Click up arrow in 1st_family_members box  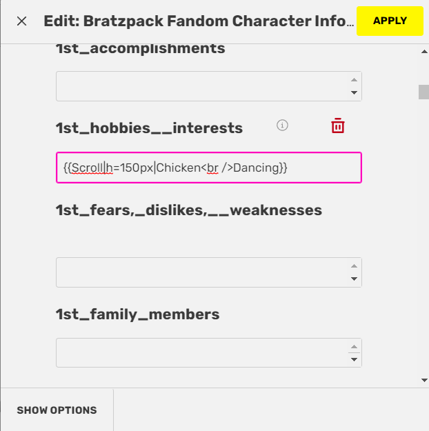coord(355,347)
